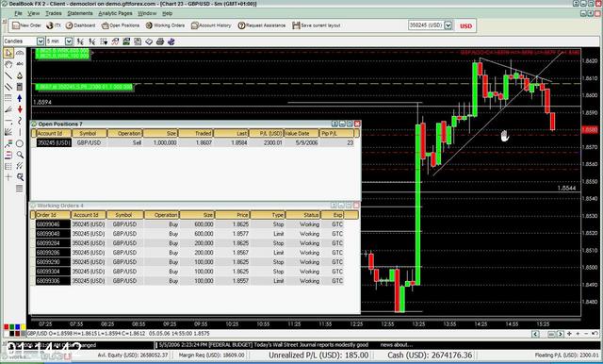603x364 pixels.
Task: Click the ITX toolbar button
Action: (x=54, y=25)
